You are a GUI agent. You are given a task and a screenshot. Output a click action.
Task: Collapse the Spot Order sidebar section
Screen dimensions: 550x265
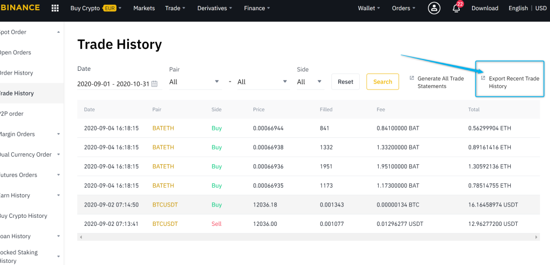pyautogui.click(x=59, y=32)
